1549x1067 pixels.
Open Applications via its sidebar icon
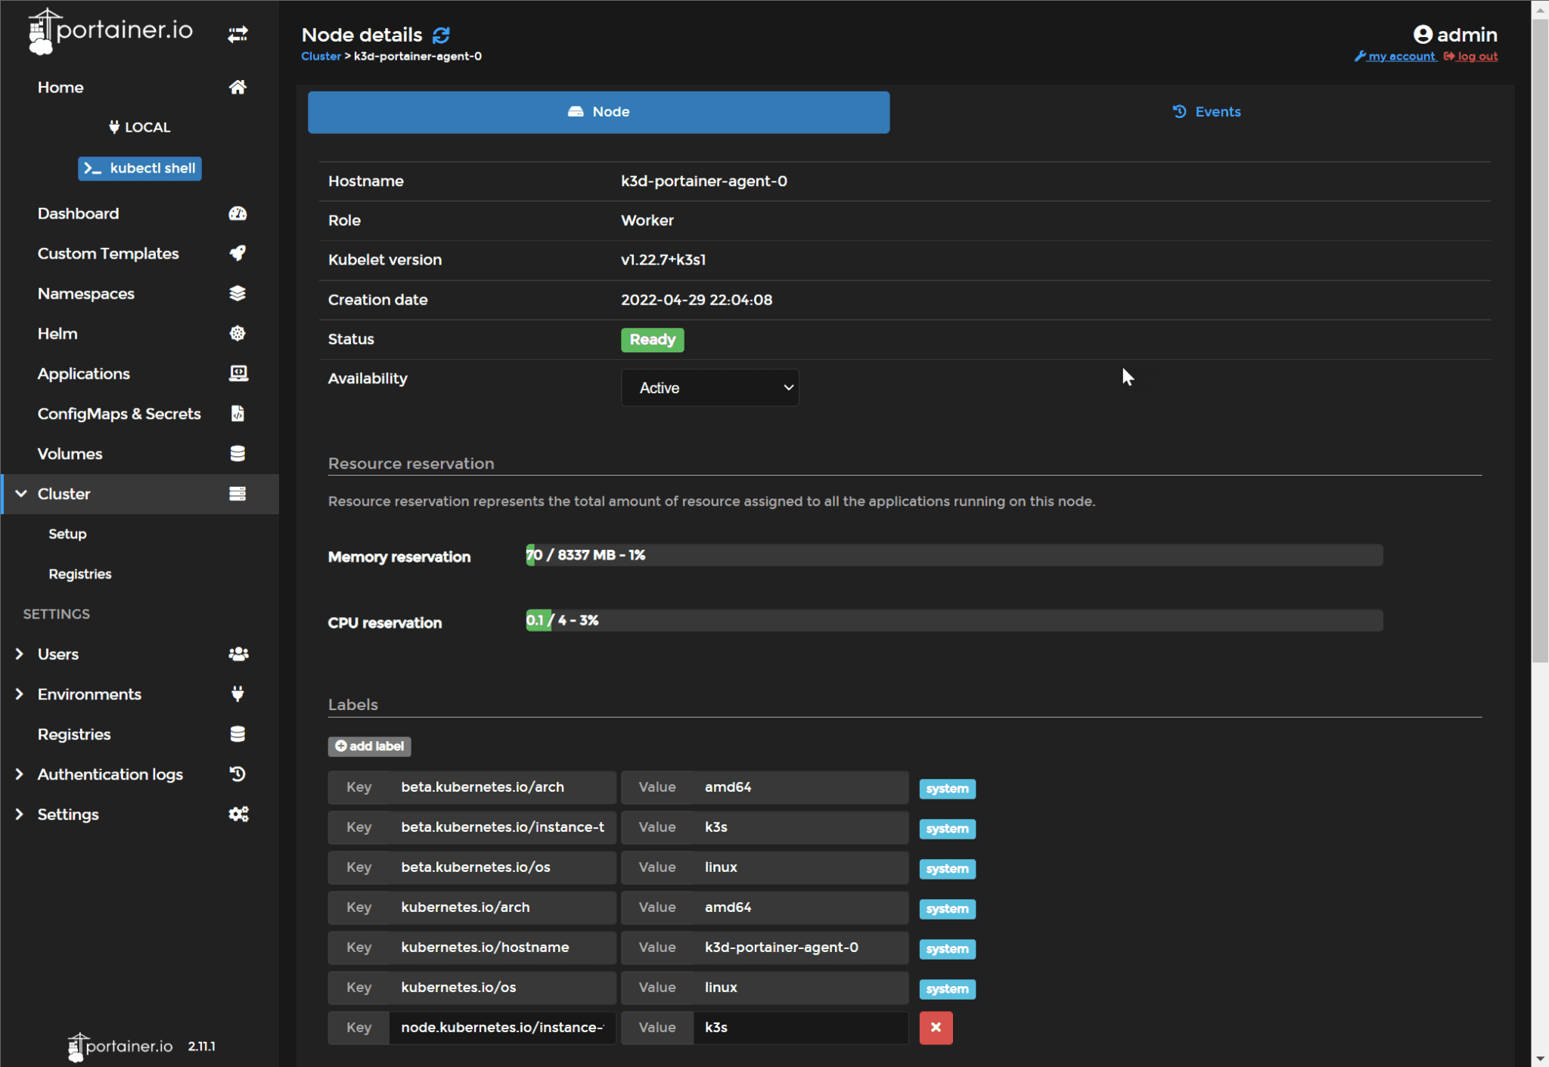237,373
